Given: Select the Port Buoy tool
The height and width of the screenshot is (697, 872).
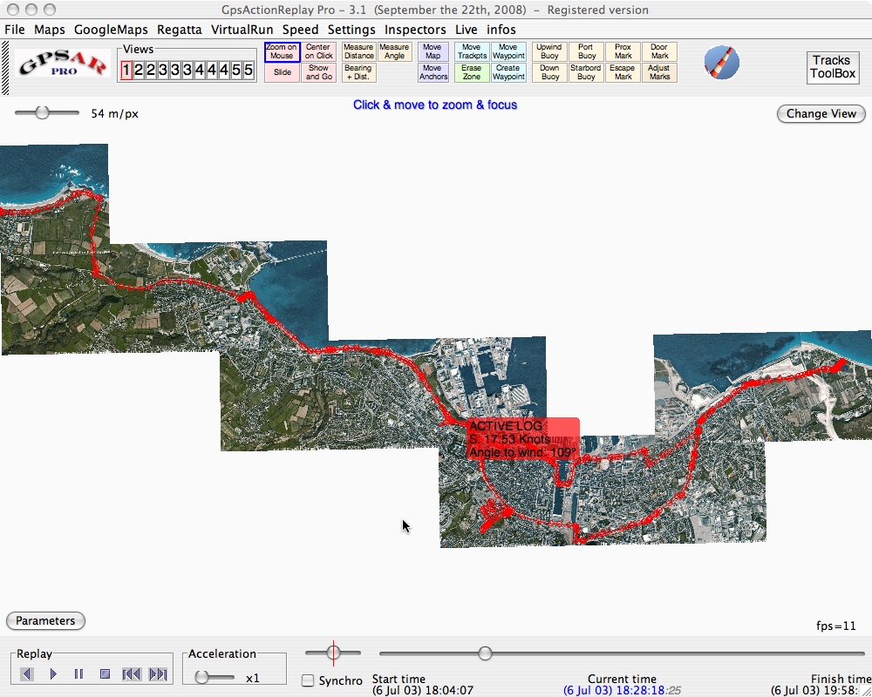Looking at the screenshot, I should (x=586, y=51).
